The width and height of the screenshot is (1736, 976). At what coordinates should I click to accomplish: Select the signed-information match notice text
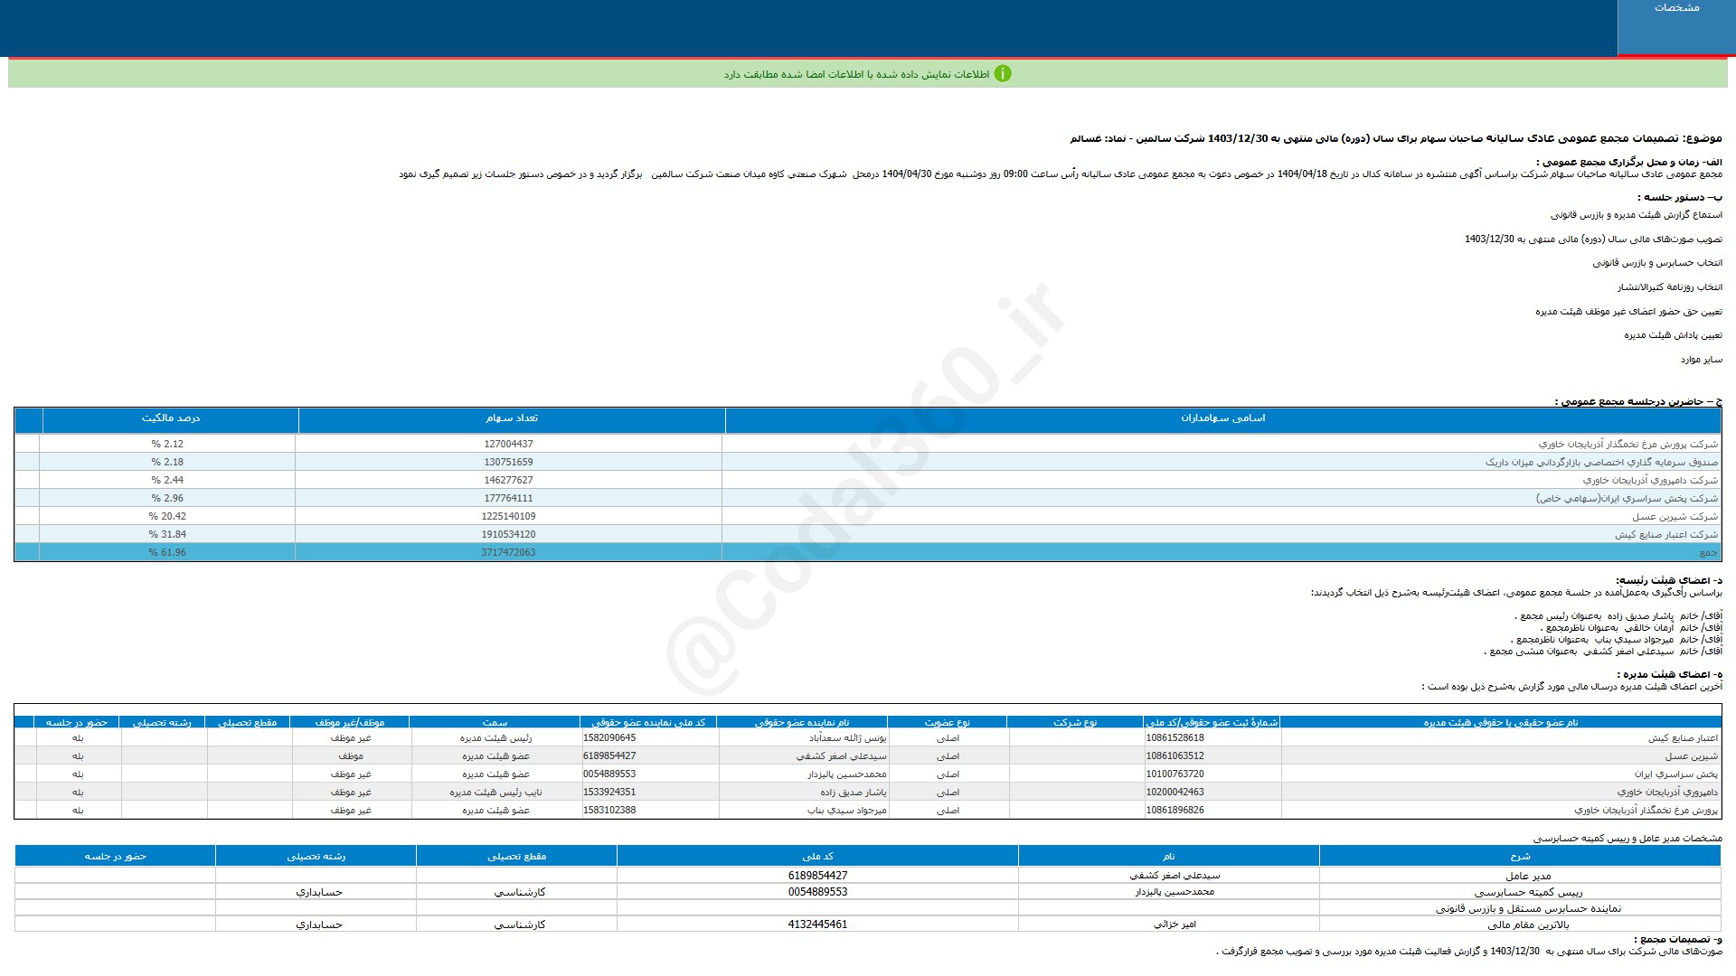pos(856,74)
